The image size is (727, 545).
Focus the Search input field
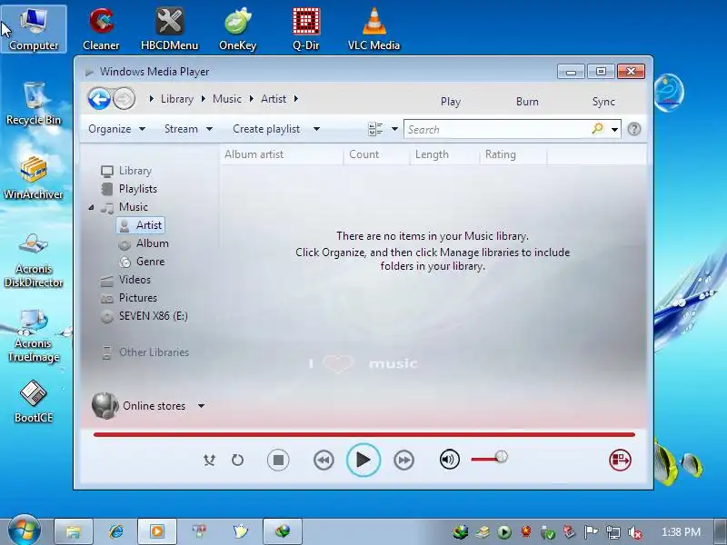point(496,129)
